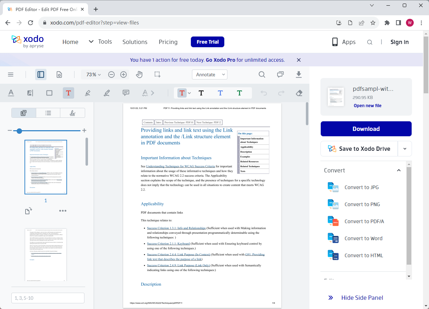This screenshot has height=309, width=429.
Task: Select the red free text tool
Action: pos(68,93)
